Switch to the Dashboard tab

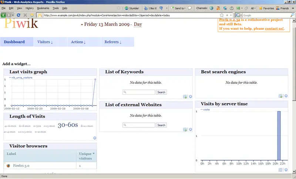point(17,42)
